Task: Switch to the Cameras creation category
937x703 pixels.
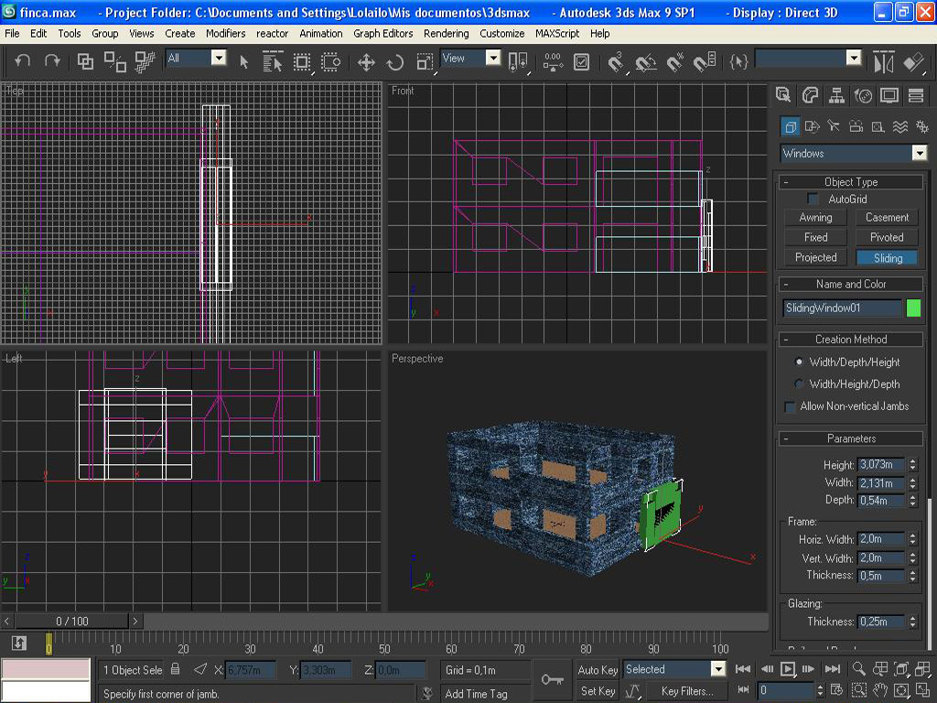Action: (x=856, y=126)
